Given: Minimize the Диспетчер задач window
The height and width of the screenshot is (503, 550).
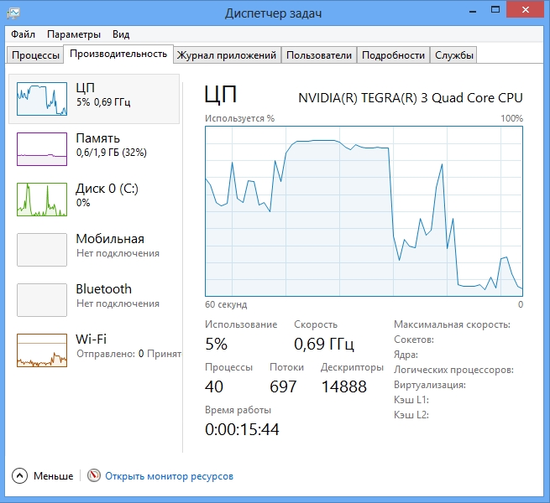Looking at the screenshot, I should (x=473, y=11).
